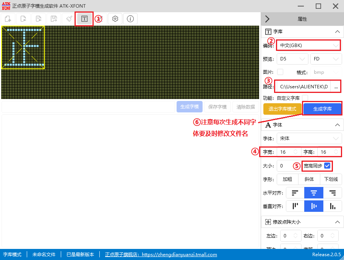Open the D5 preview dropdown
This screenshot has width=344, height=260.
click(x=292, y=59)
